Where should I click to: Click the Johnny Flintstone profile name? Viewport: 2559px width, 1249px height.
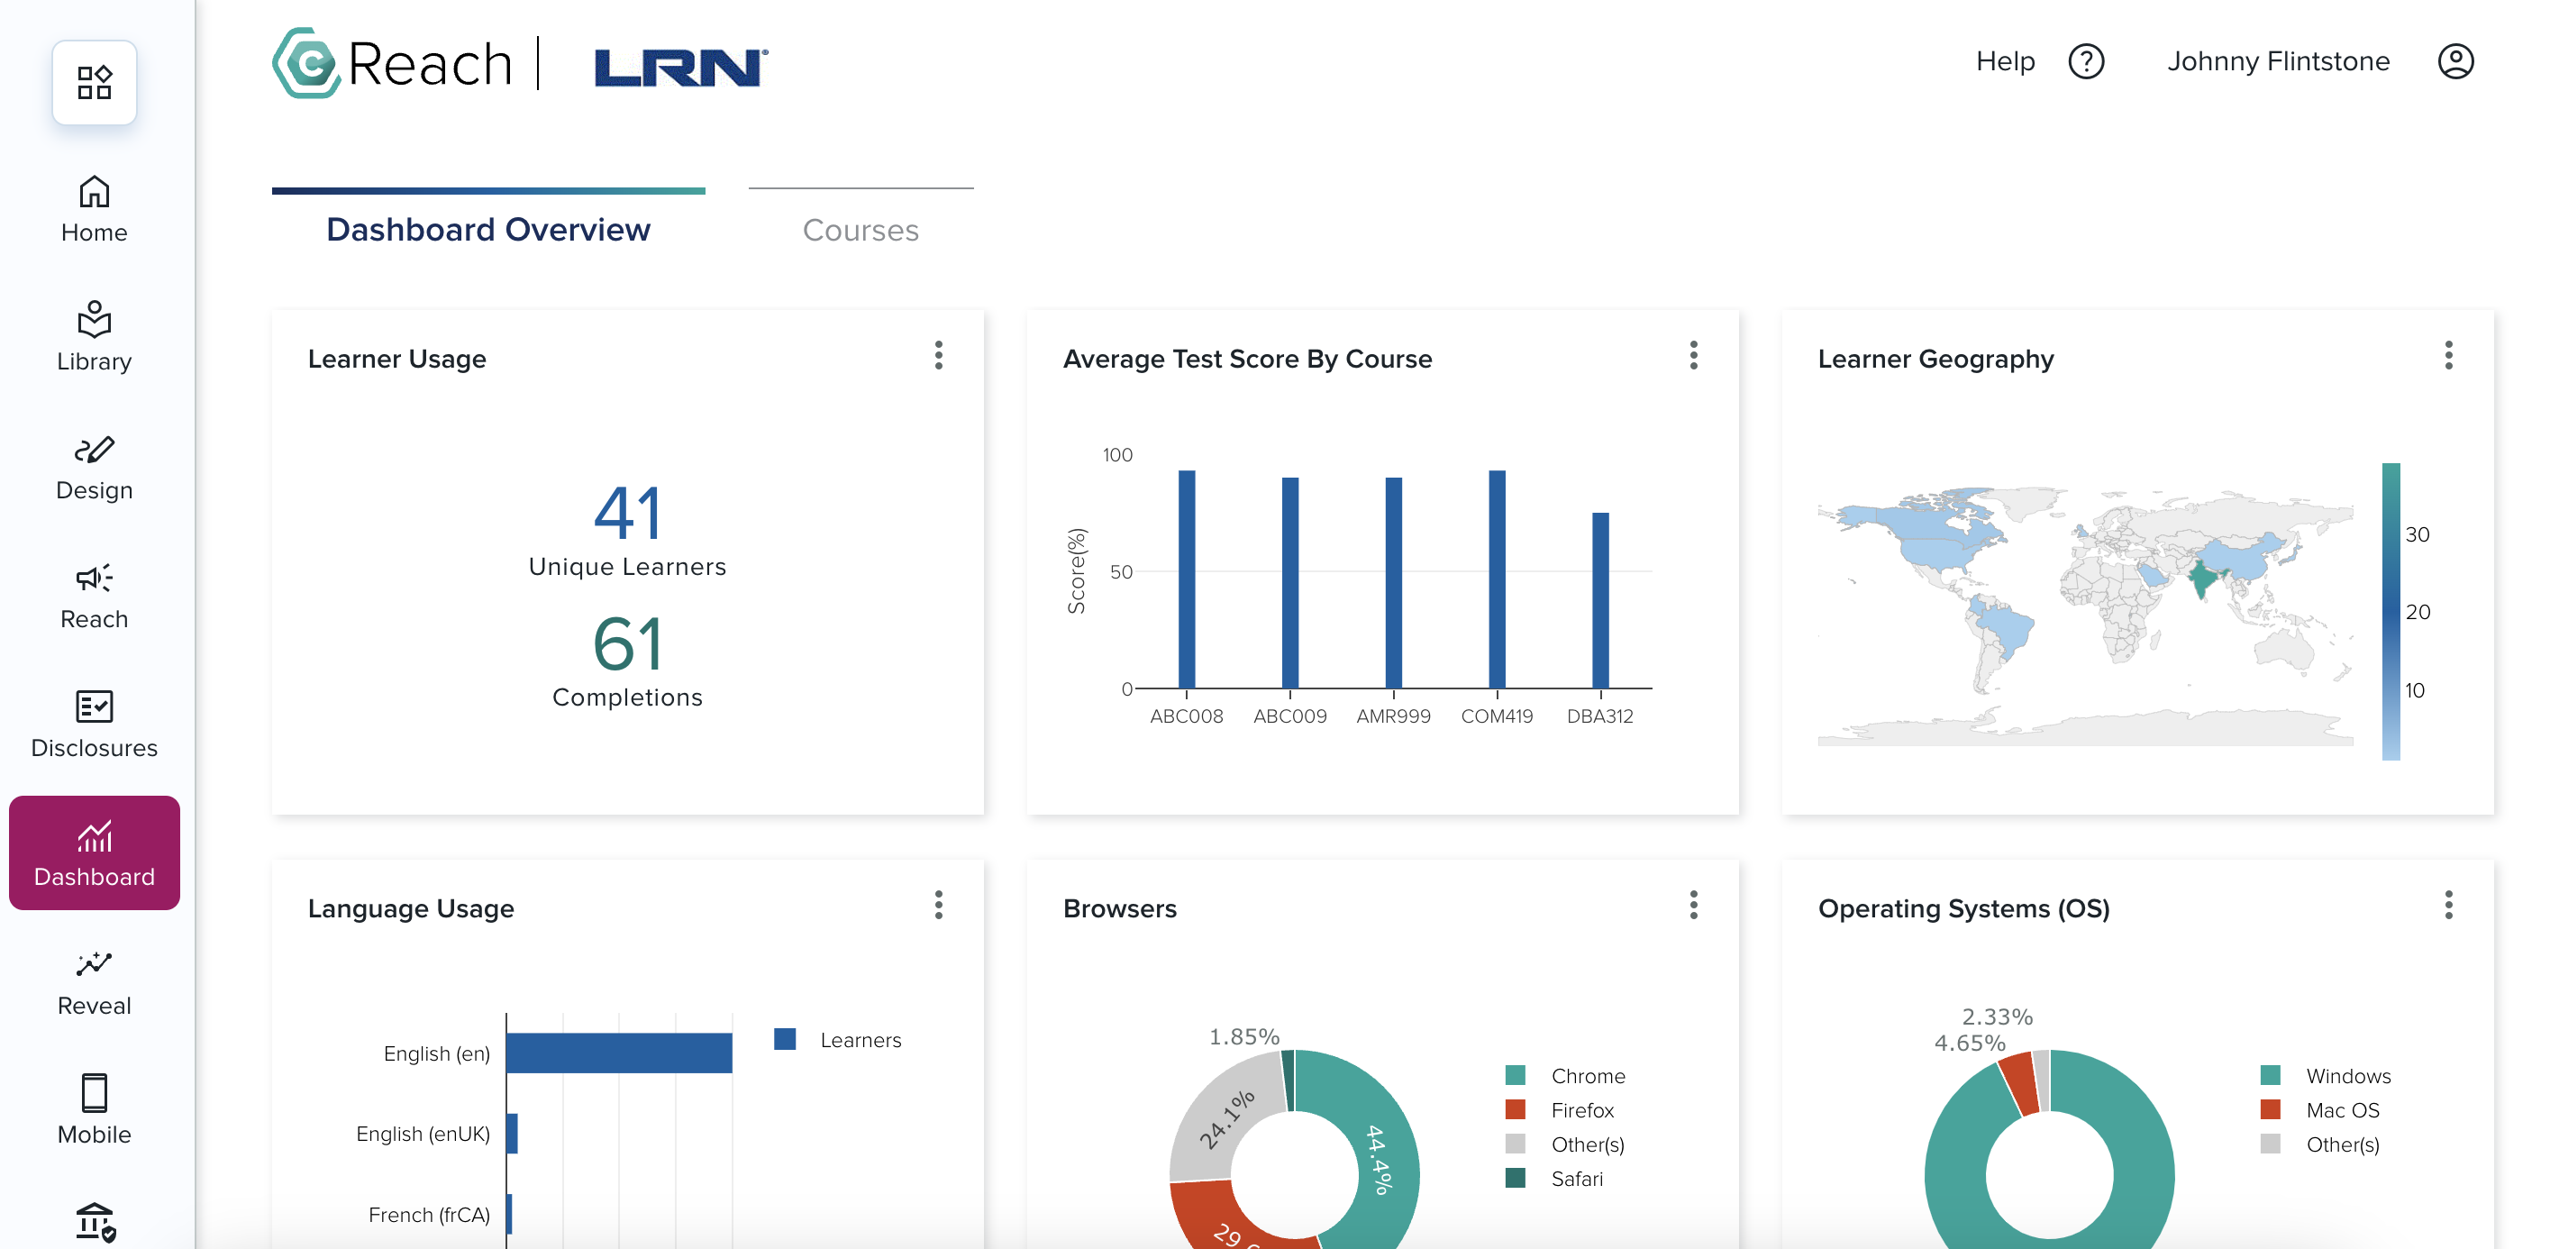point(2277,61)
